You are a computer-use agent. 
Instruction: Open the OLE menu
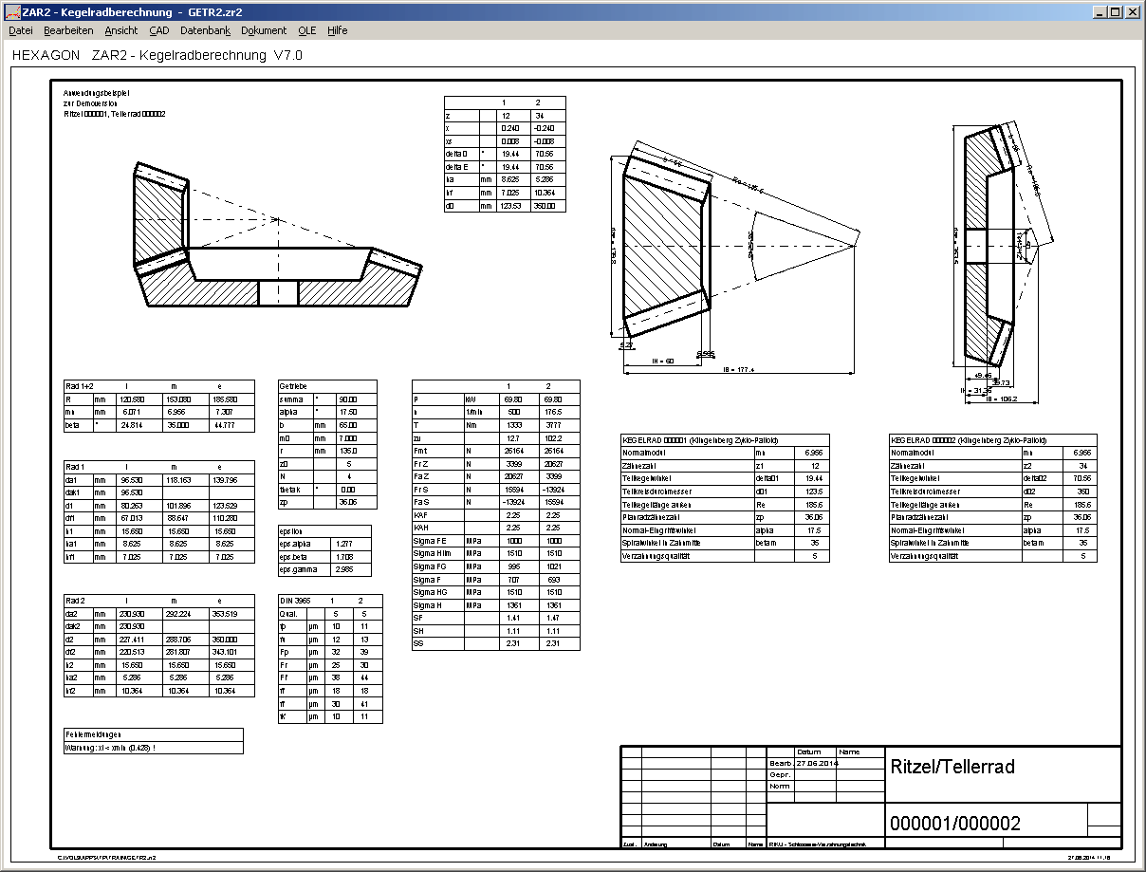click(x=306, y=30)
